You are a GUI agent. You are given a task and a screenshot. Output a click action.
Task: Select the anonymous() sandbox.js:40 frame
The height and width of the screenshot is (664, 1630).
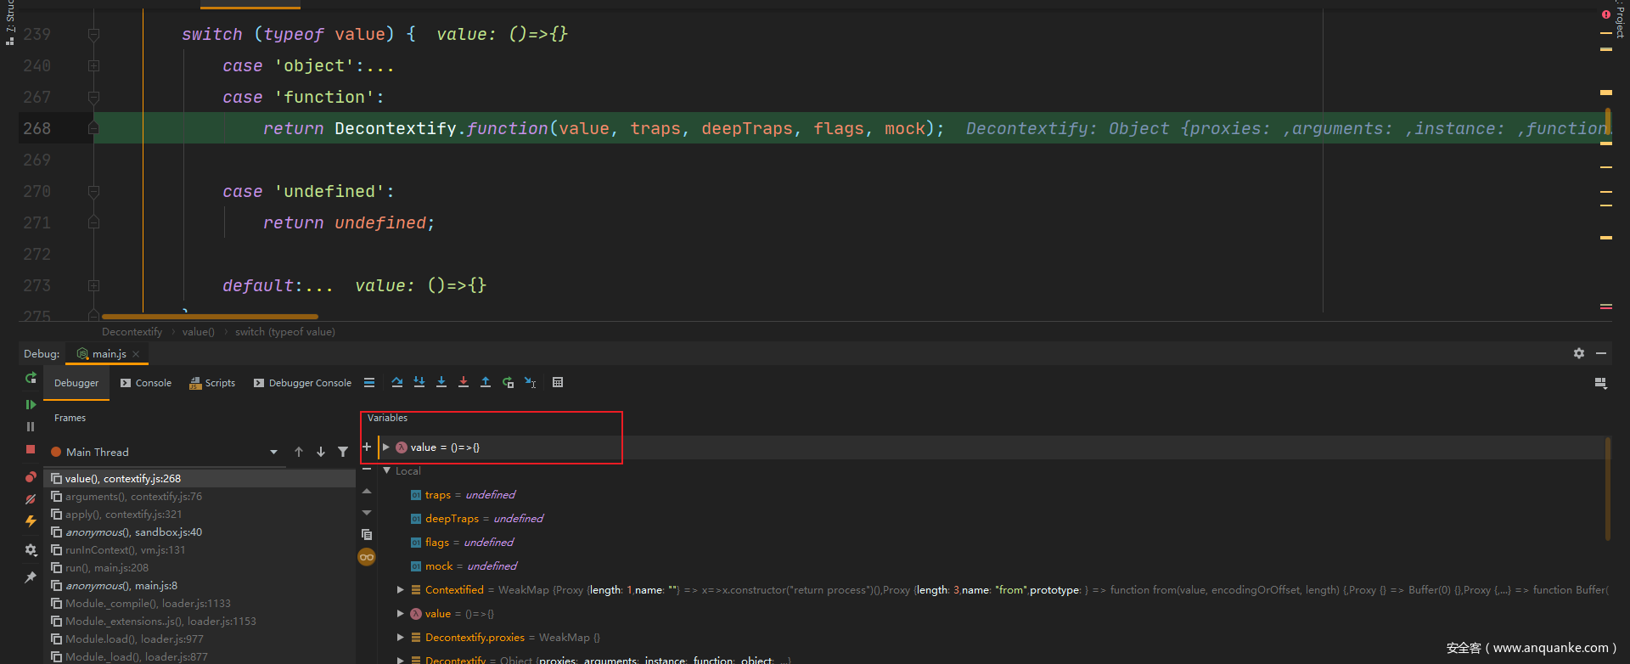(x=133, y=532)
